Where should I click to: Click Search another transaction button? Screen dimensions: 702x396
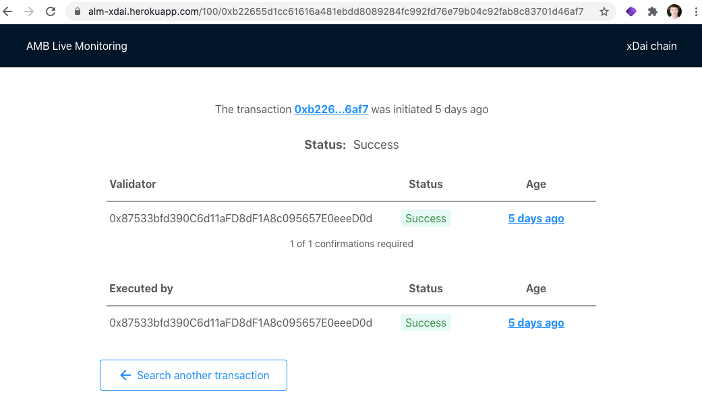point(194,375)
